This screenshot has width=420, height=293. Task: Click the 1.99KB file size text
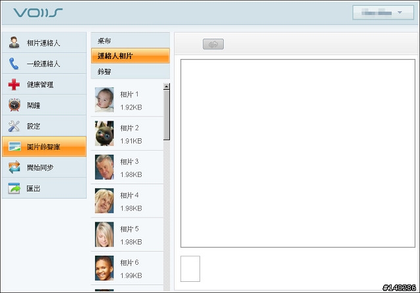[131, 275]
